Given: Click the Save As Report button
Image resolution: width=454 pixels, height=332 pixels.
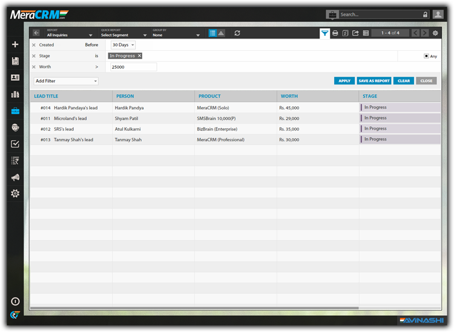Looking at the screenshot, I should (x=374, y=81).
